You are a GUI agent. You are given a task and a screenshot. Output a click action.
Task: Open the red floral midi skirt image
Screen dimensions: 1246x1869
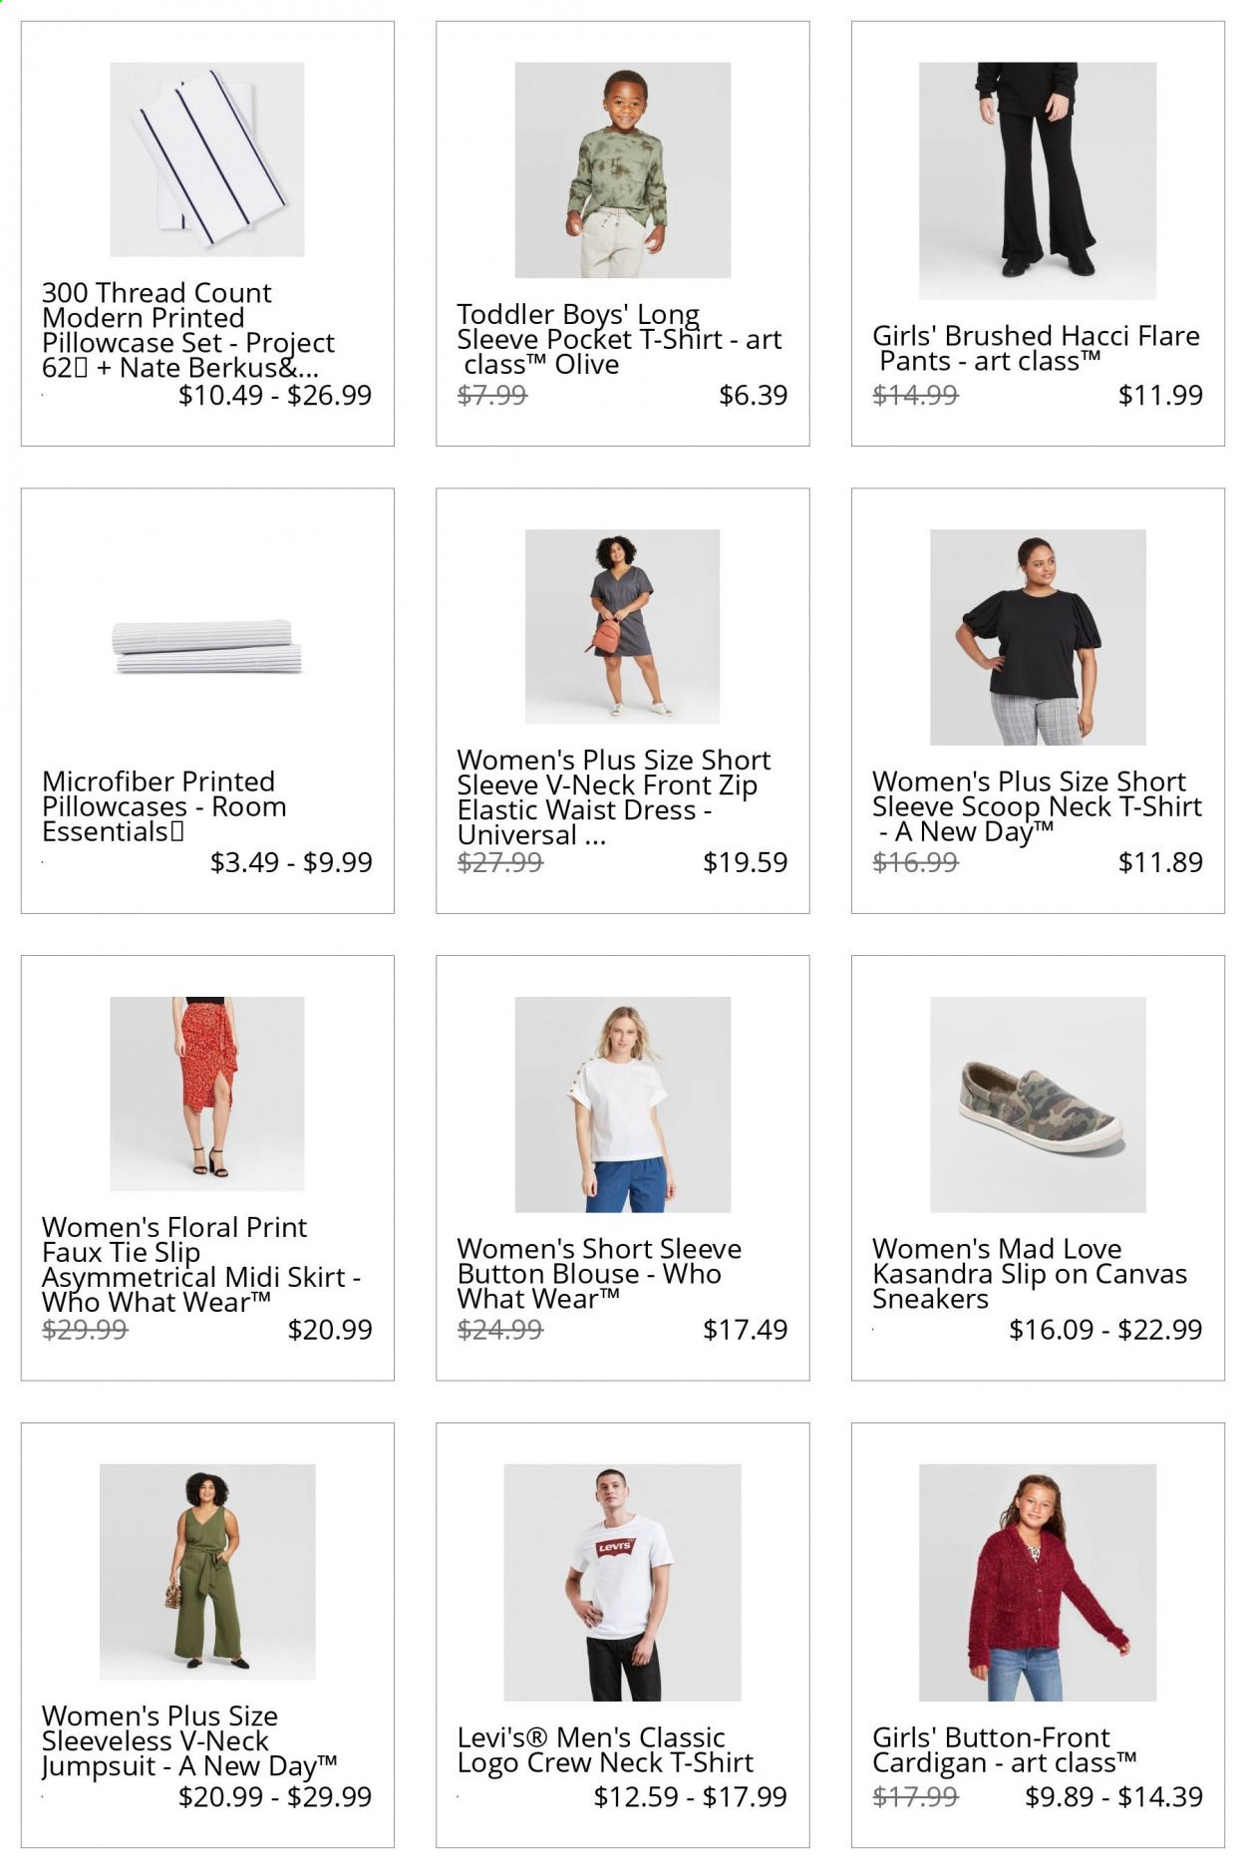207,1093
